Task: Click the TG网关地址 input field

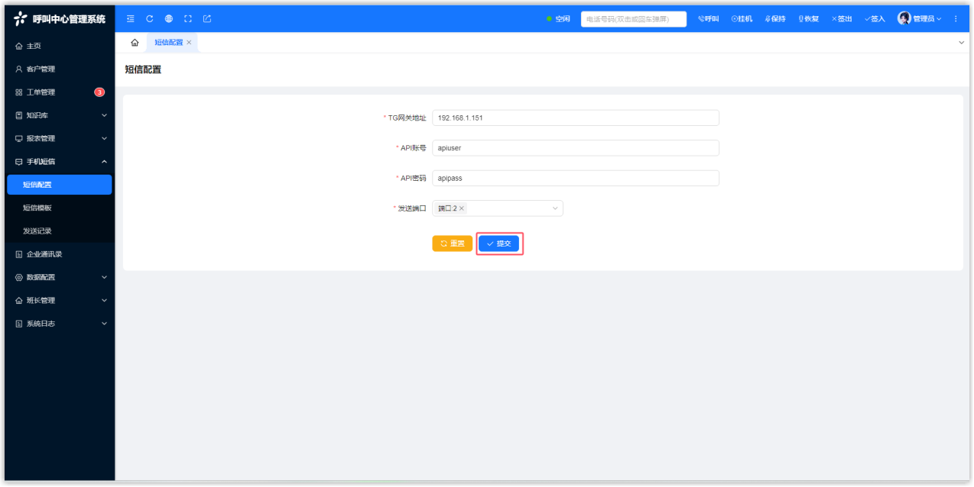Action: (575, 118)
